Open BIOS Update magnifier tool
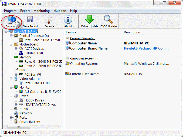183x137 pixels. (x=109, y=22)
